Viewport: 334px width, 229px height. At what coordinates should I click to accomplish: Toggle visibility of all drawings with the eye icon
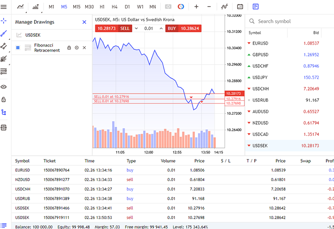click(4, 86)
